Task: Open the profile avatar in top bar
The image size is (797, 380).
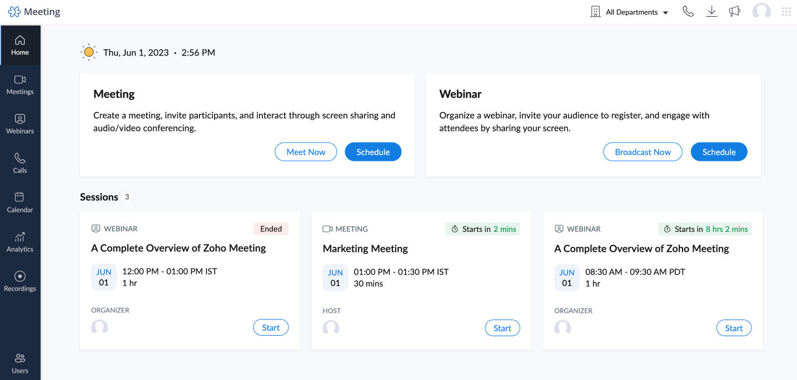Action: tap(761, 12)
